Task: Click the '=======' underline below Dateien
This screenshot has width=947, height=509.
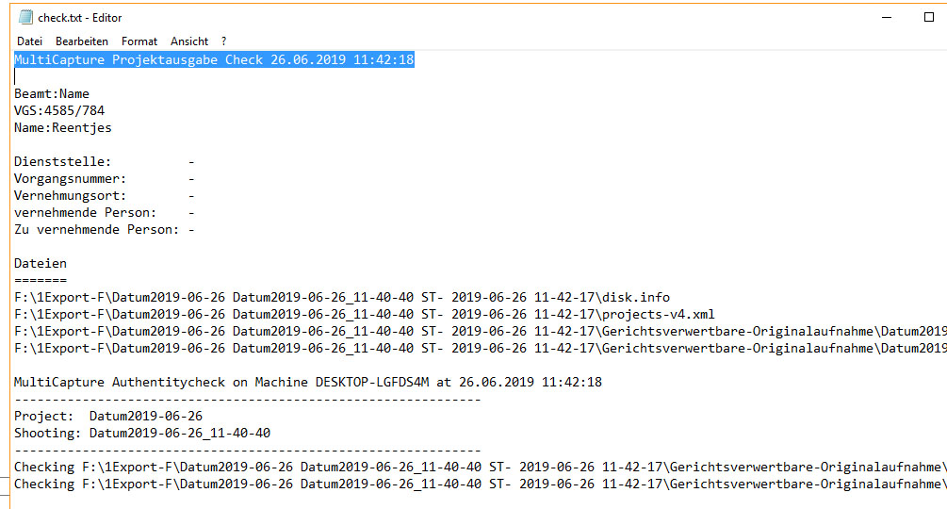Action: click(41, 280)
